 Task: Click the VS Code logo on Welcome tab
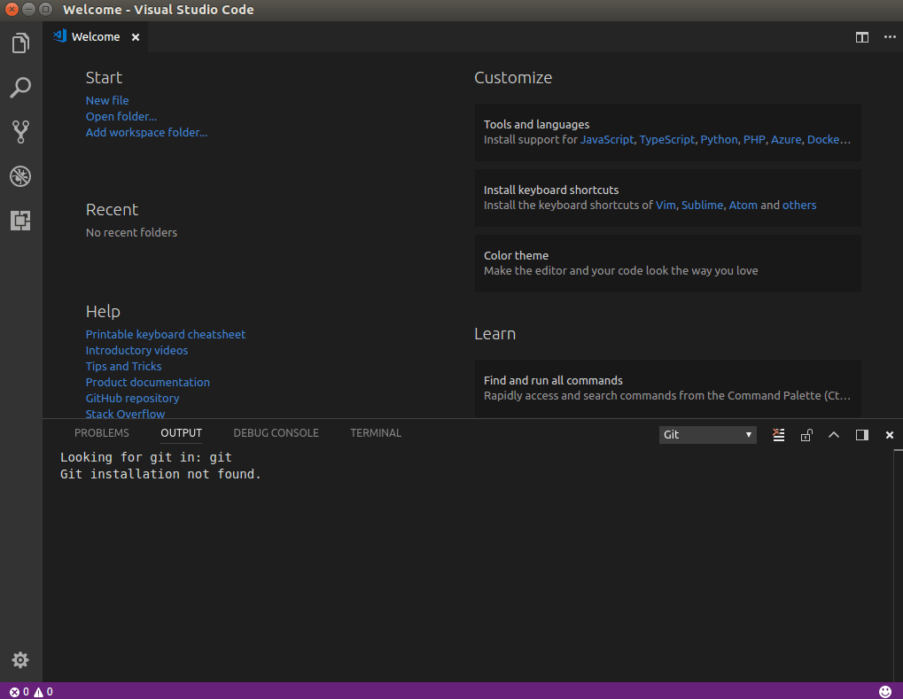60,36
